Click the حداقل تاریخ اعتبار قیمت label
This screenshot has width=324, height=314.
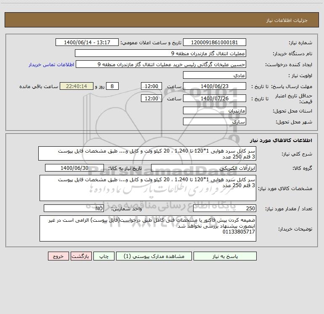(x=294, y=99)
